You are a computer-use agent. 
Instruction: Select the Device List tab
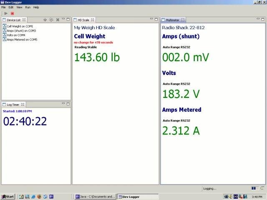(x=13, y=20)
